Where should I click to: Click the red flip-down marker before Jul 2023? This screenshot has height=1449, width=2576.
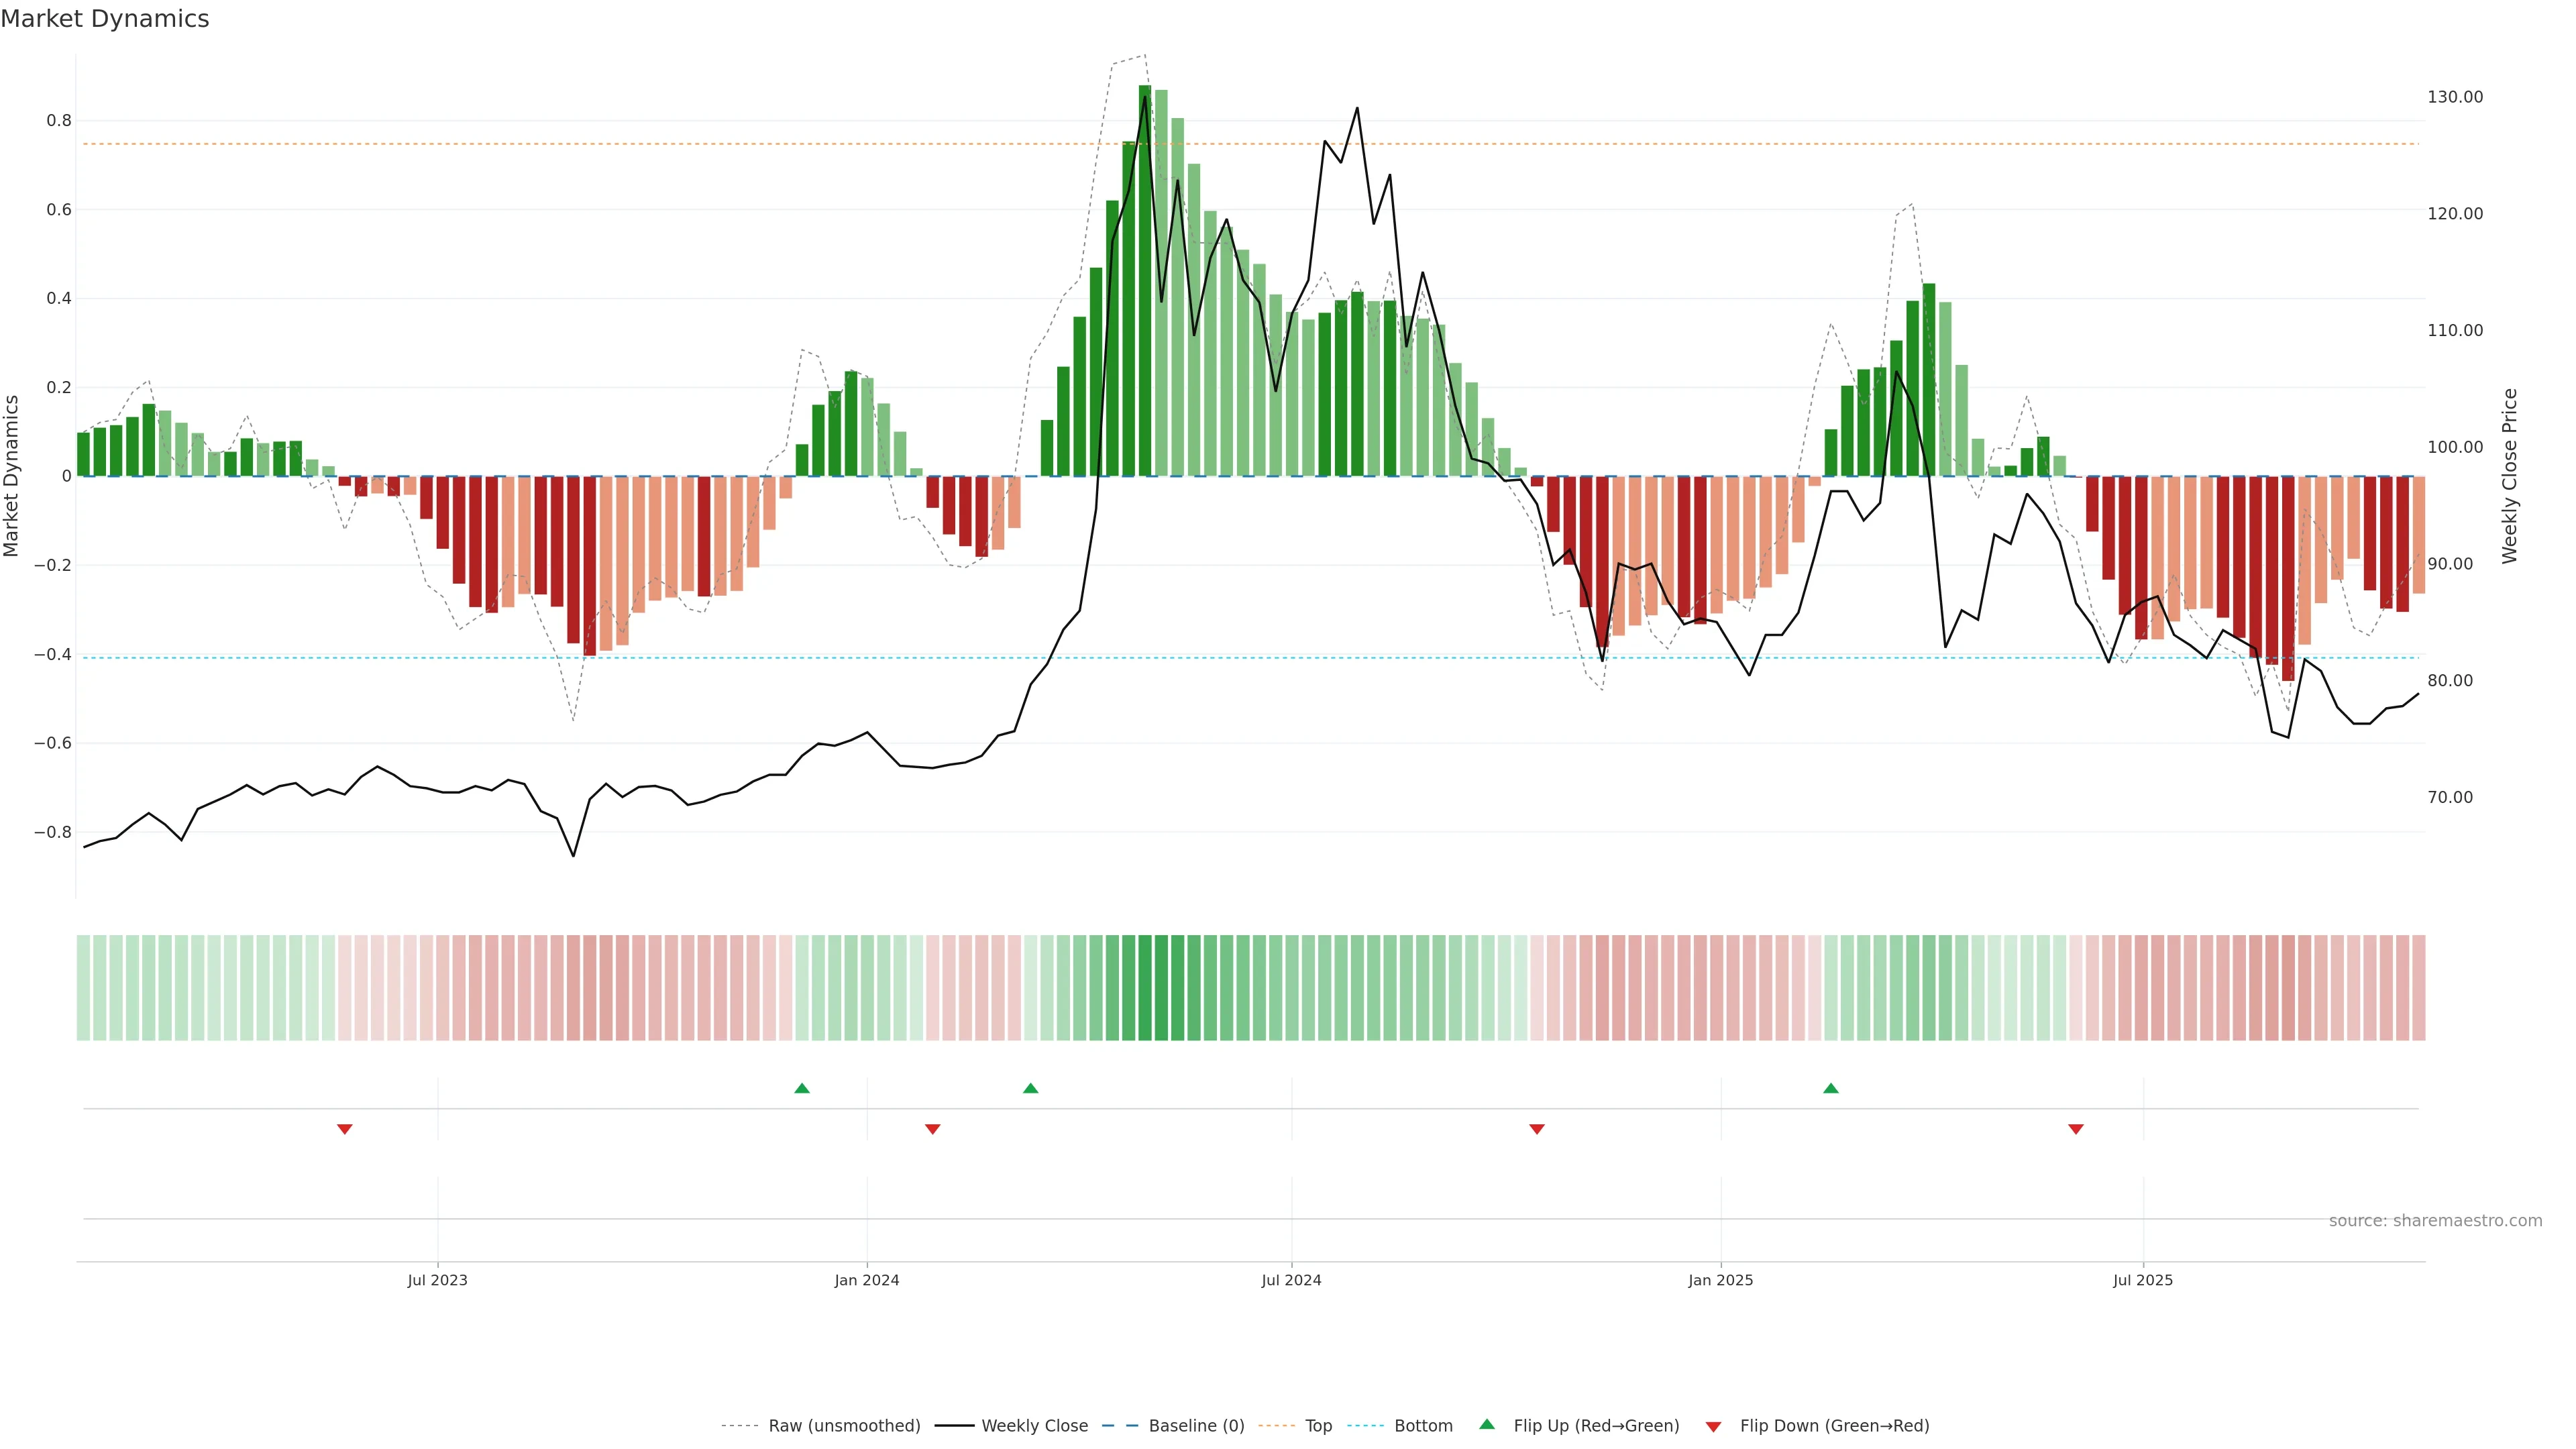(x=345, y=1129)
